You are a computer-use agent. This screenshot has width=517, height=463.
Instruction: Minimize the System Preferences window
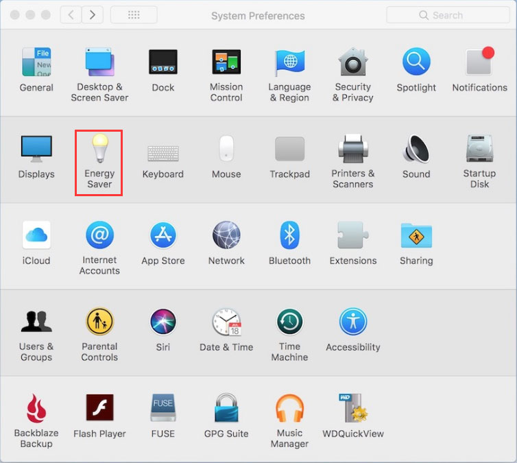[x=30, y=15]
